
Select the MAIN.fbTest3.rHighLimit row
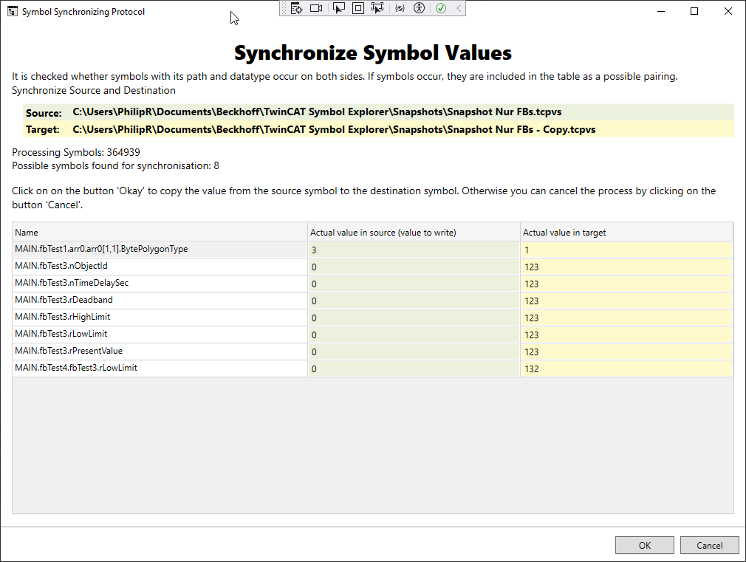(372, 318)
